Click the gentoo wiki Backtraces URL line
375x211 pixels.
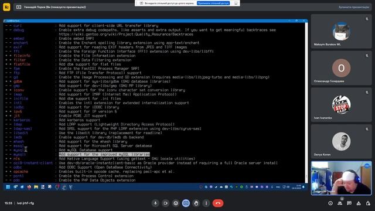click(126, 34)
